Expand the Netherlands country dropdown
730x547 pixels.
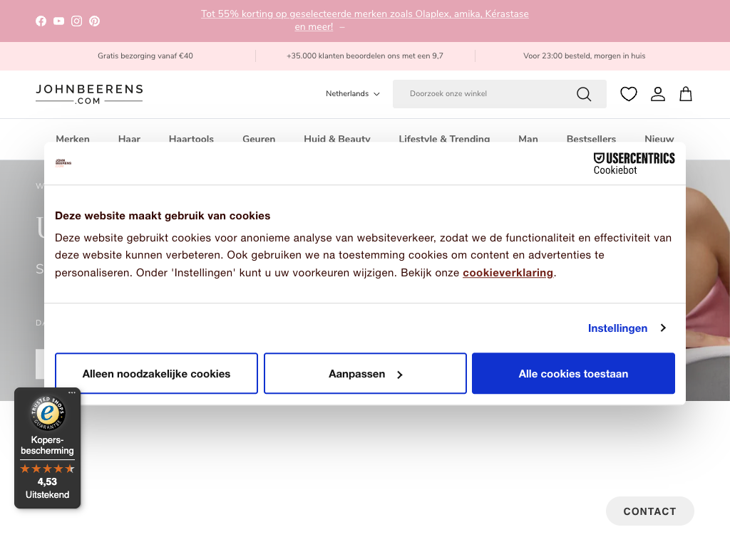pyautogui.click(x=353, y=94)
